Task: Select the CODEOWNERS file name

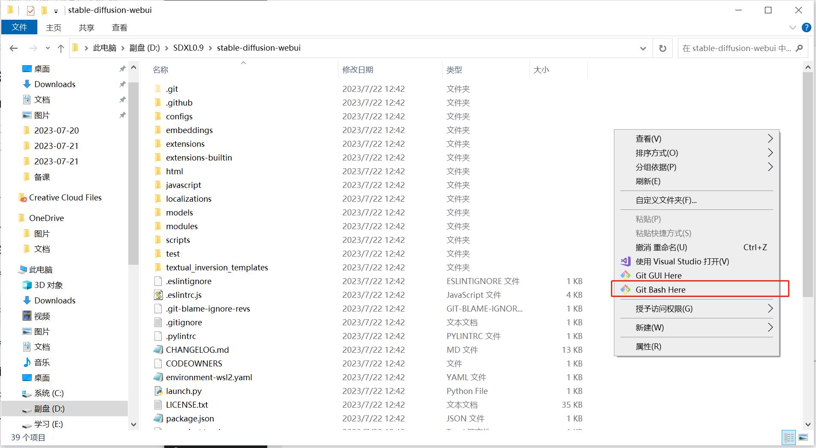Action: [194, 363]
